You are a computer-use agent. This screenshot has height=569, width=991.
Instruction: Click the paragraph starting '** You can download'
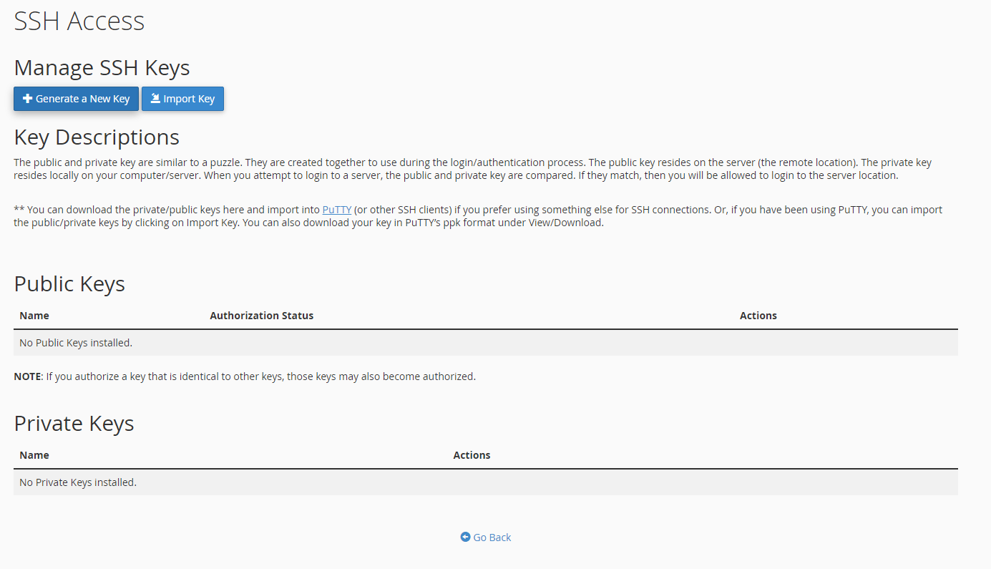click(478, 216)
